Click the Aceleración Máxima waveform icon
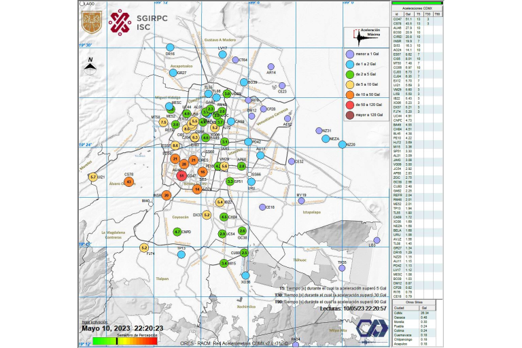The width and height of the screenshot is (522, 348). (361, 36)
